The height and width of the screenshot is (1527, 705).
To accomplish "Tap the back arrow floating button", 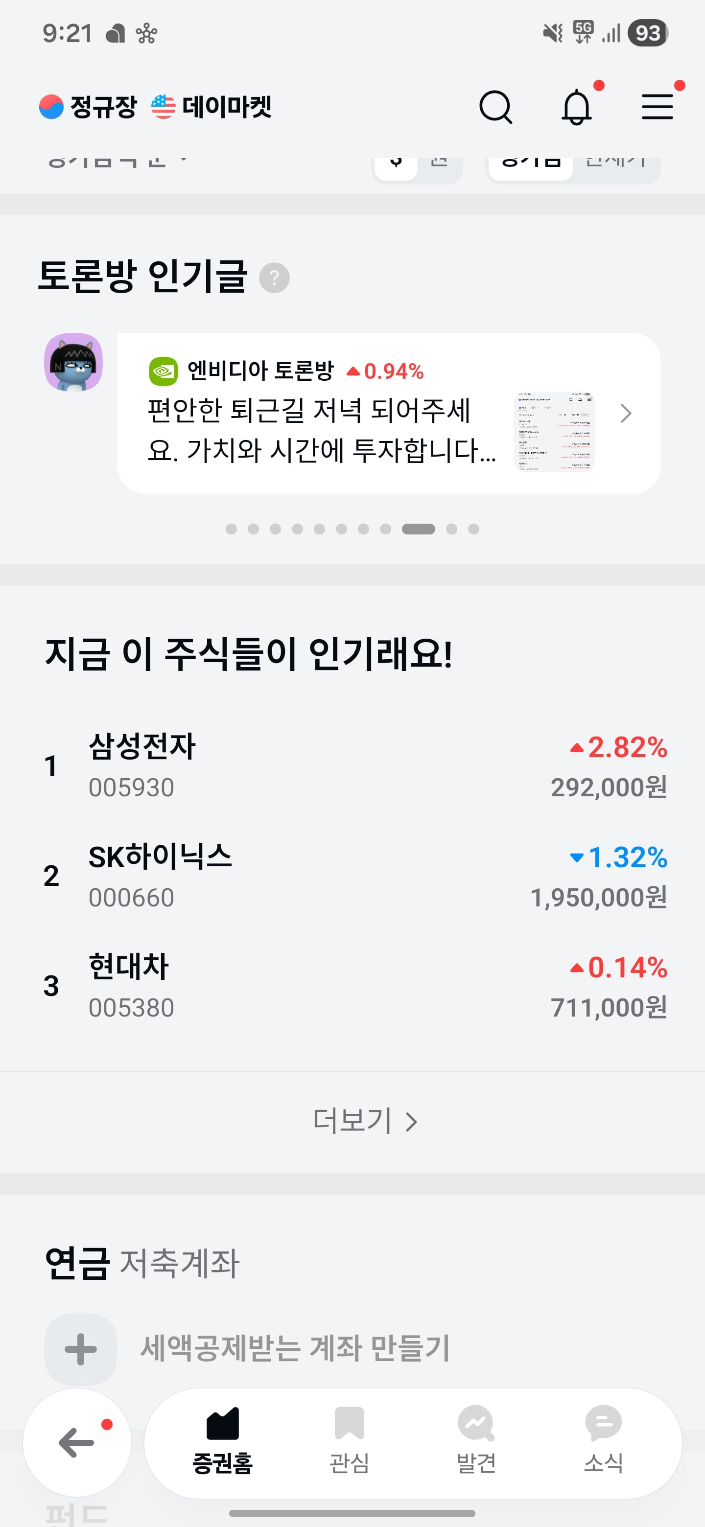I will pyautogui.click(x=77, y=1442).
